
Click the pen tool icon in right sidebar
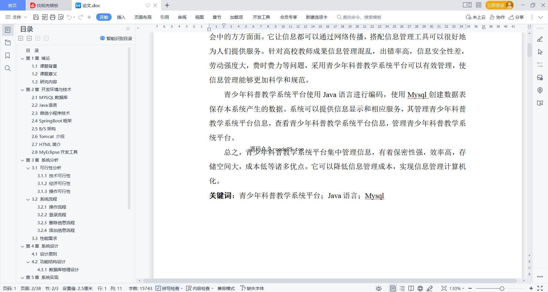pos(540,39)
